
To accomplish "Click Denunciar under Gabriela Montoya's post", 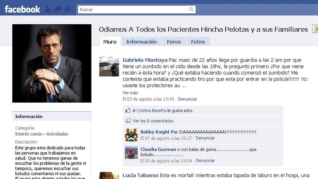I will coord(187,99).
